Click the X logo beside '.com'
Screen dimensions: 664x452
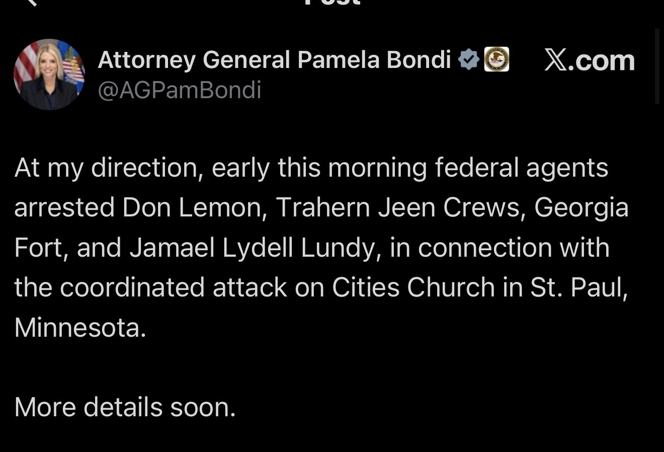555,60
